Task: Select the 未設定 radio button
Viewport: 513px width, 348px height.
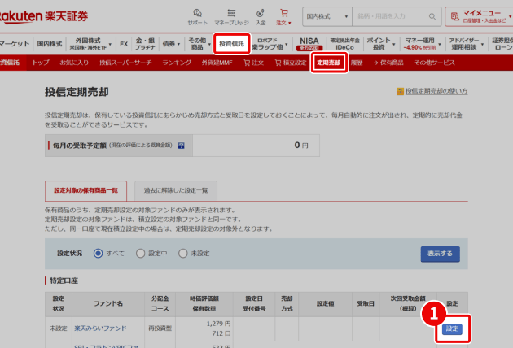Action: coord(183,253)
